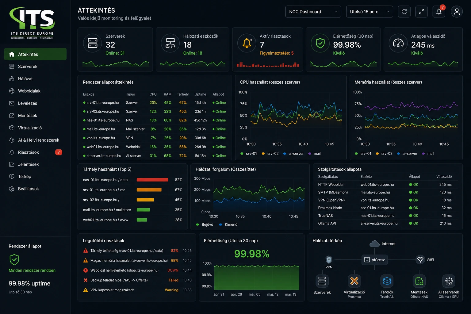This screenshot has width=471, height=314.
Task: Click red circle icon for Weboldal nem elérhető
Action: point(86,270)
